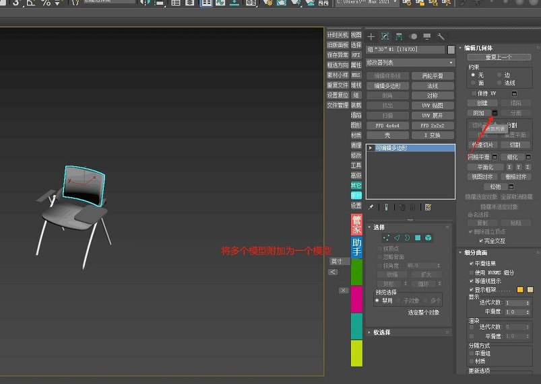Open the attach list box beside 附加
541x384 pixels.
(x=495, y=113)
